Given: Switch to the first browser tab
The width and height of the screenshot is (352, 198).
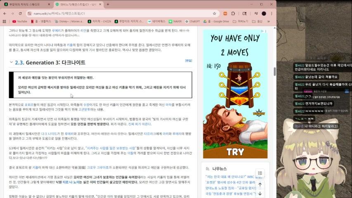Looking at the screenshot, I should (x=27, y=4).
